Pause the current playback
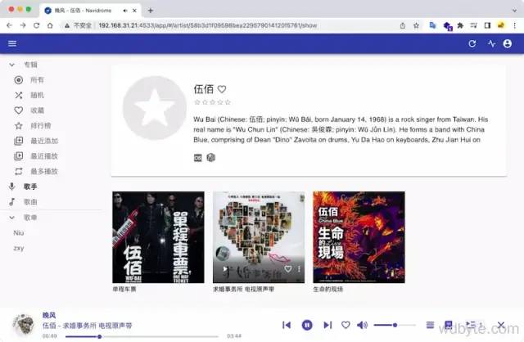The width and height of the screenshot is (524, 342). click(307, 325)
